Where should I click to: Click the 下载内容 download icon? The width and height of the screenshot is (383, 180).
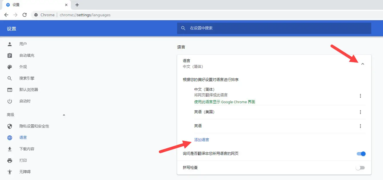click(x=10, y=149)
